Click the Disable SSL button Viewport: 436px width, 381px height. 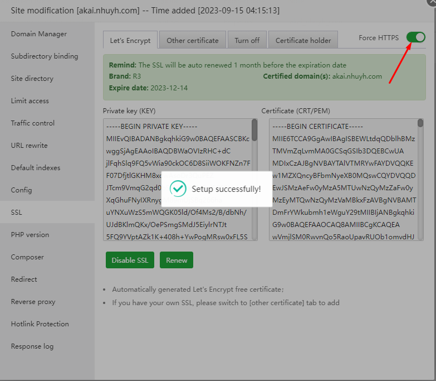(130, 260)
